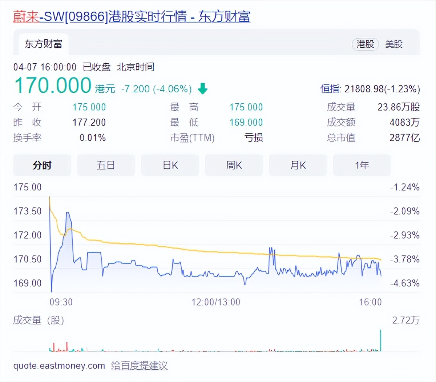Click the 总市值 value 2877亿

pyautogui.click(x=405, y=138)
